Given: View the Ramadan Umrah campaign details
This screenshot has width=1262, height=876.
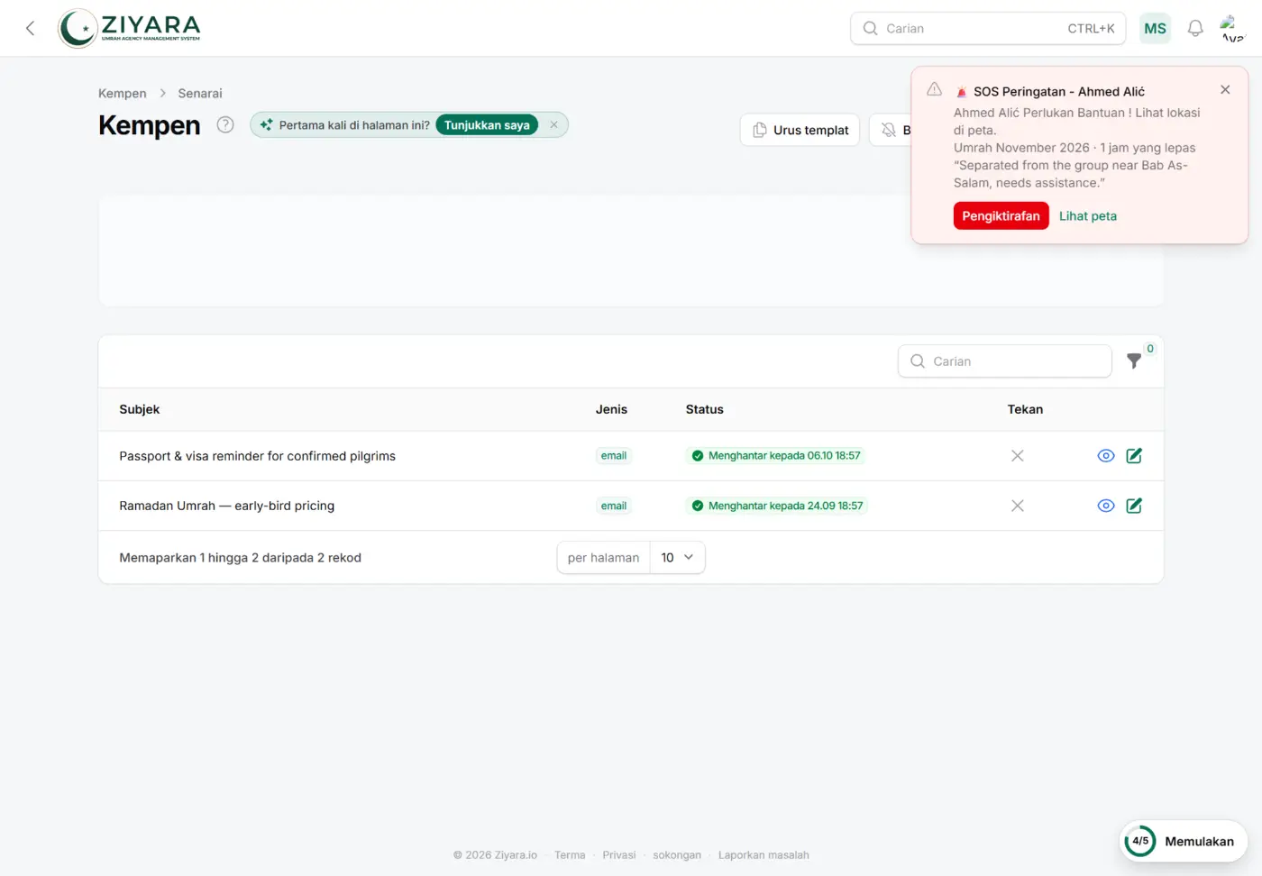Looking at the screenshot, I should tap(1106, 506).
